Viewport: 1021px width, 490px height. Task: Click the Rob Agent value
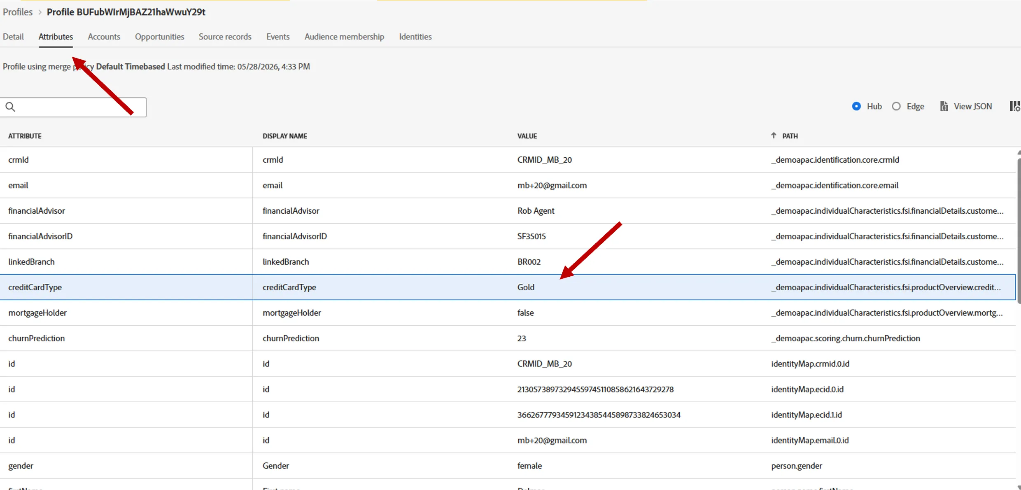tap(536, 211)
